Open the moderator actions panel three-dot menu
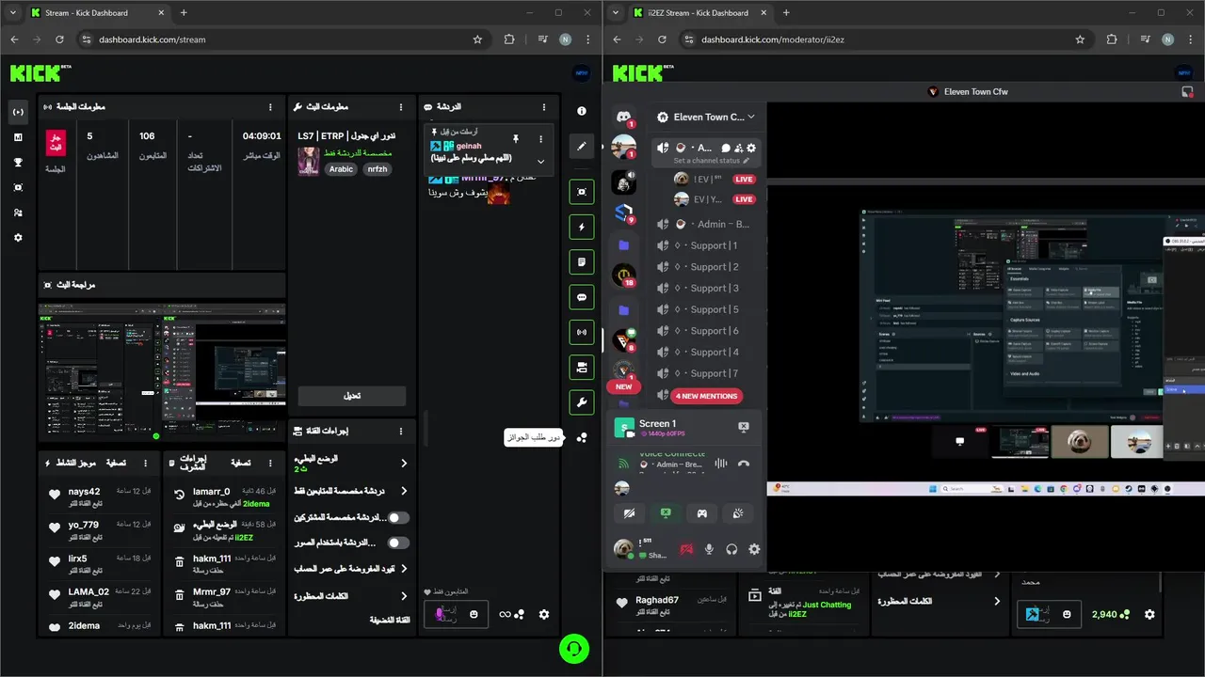The image size is (1205, 677). tap(270, 464)
